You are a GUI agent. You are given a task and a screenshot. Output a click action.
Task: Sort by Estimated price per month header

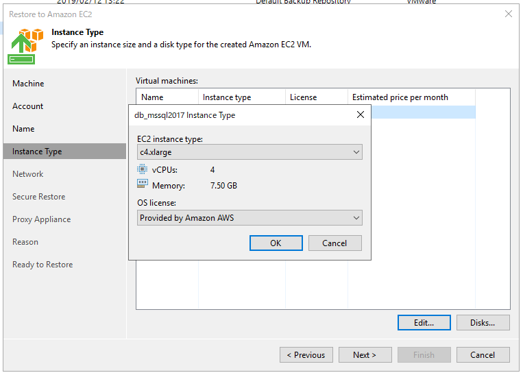[x=411, y=97]
